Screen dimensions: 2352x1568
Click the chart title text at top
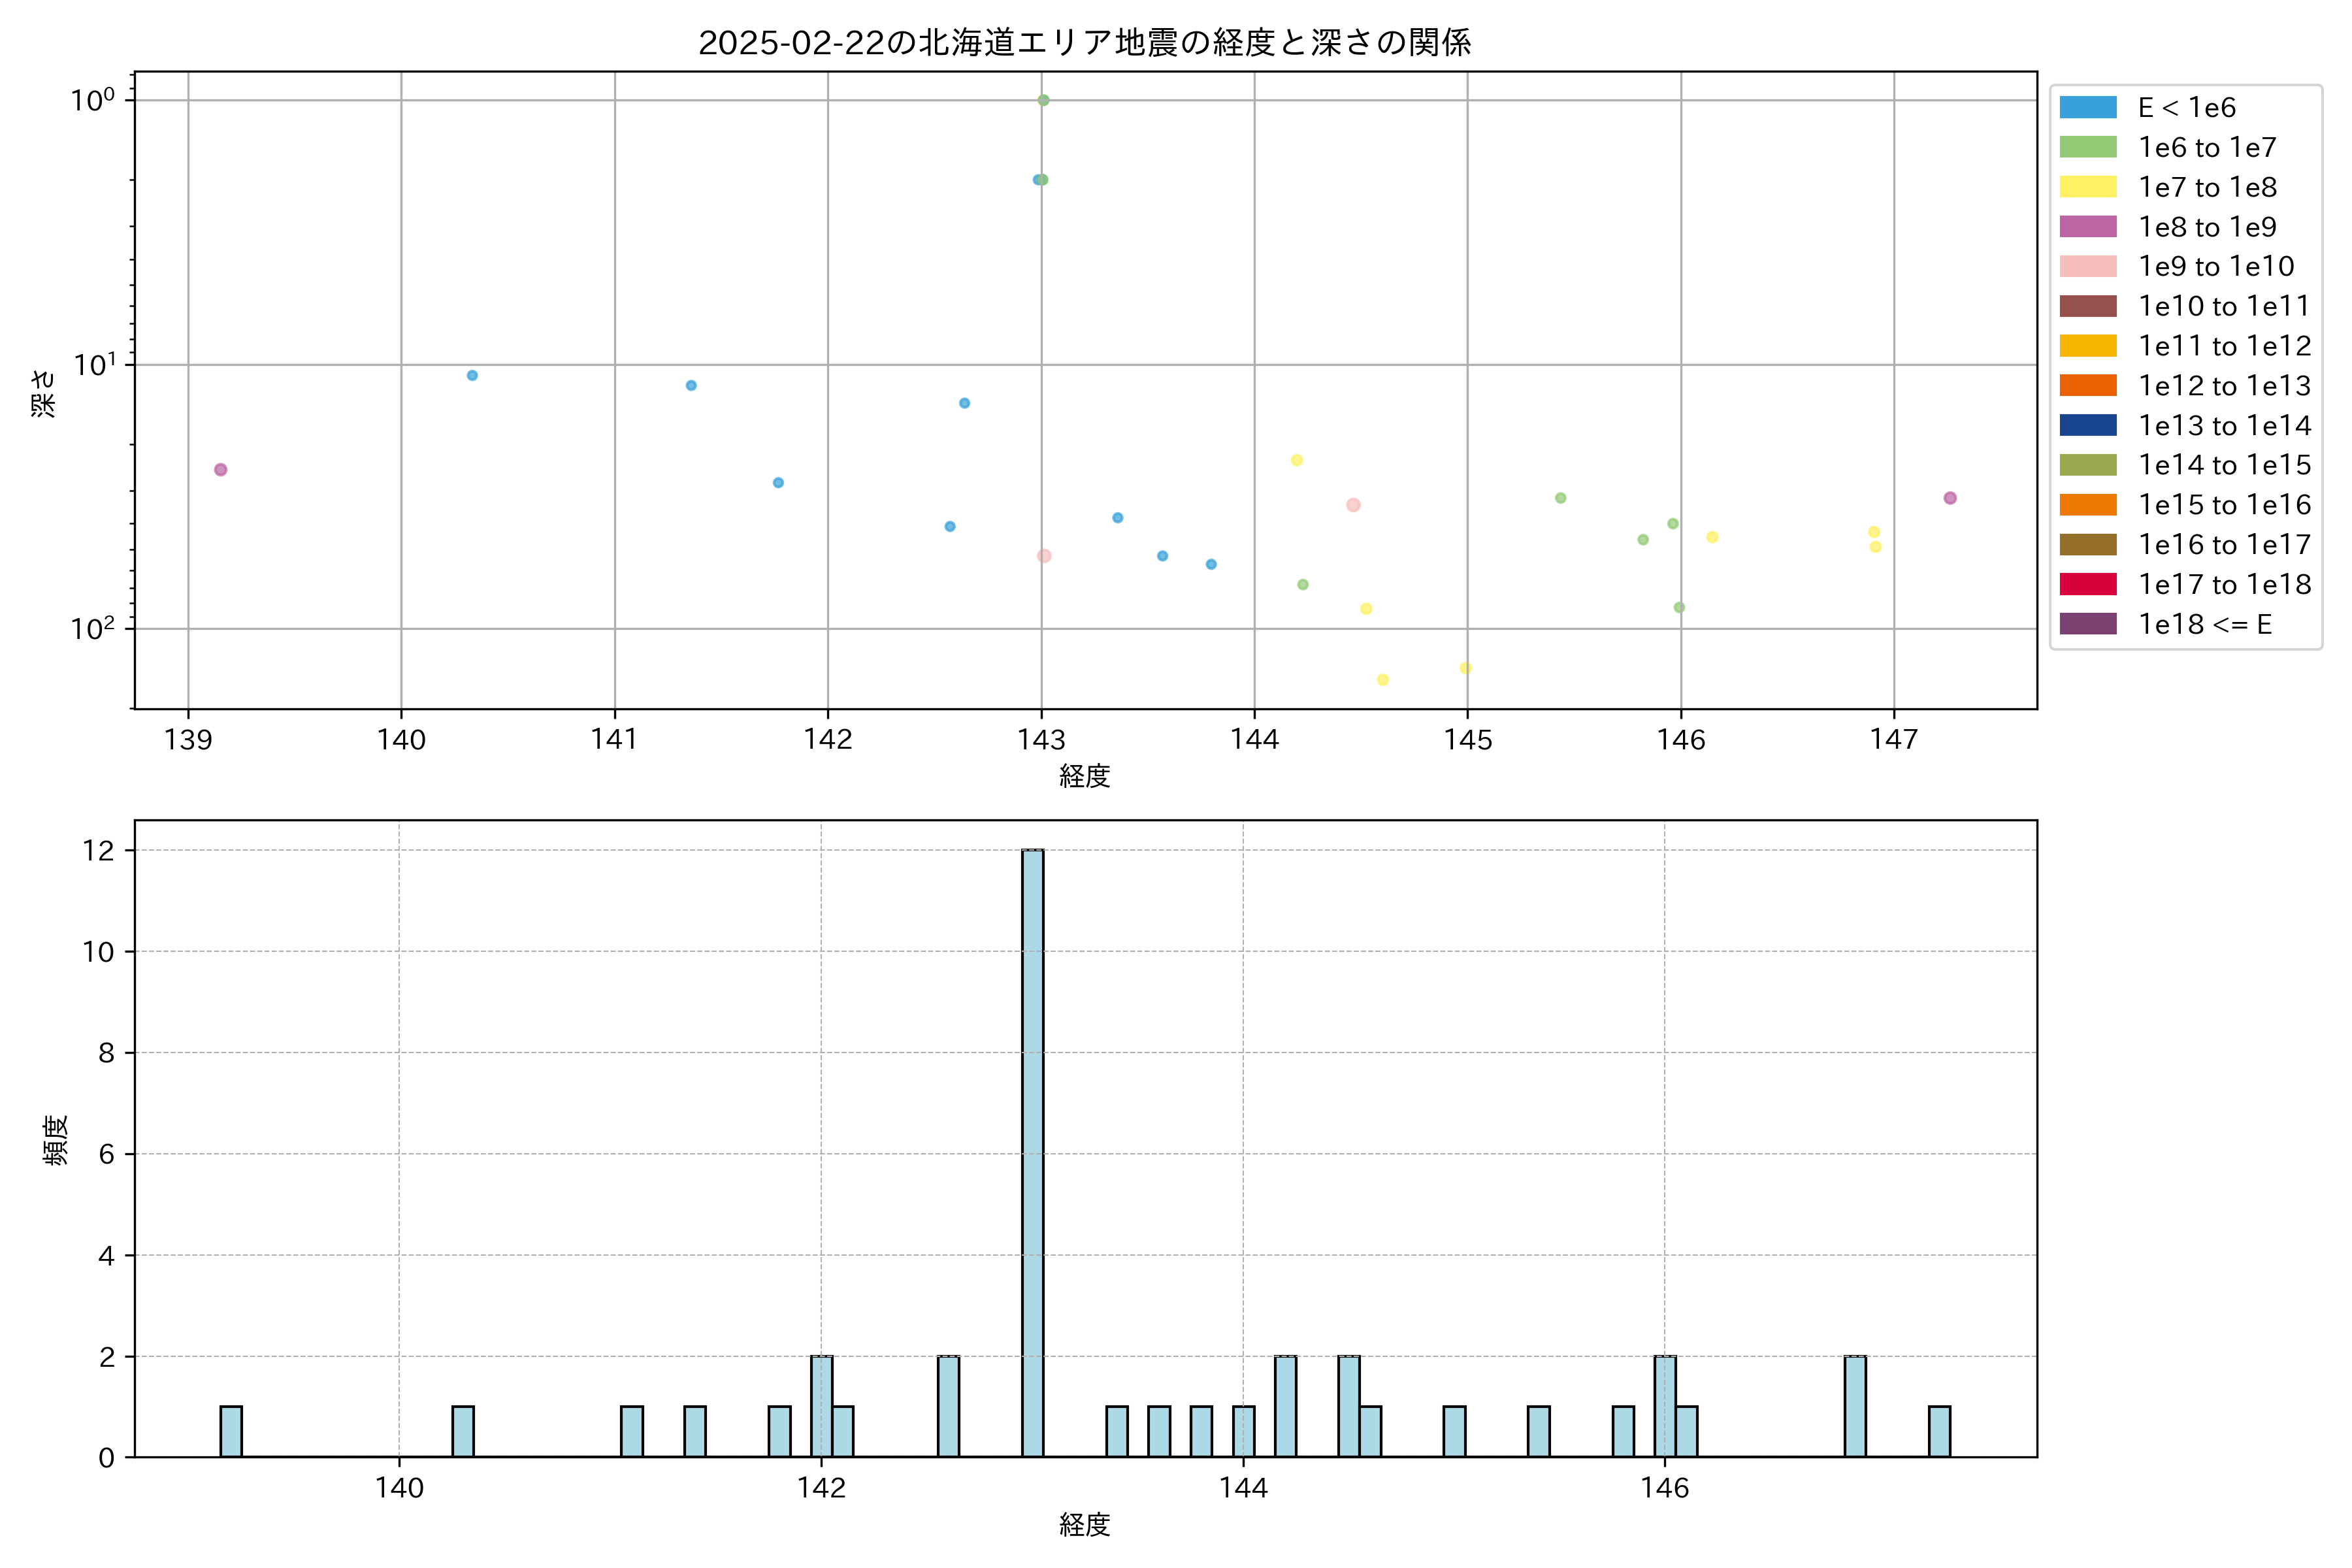[1085, 43]
